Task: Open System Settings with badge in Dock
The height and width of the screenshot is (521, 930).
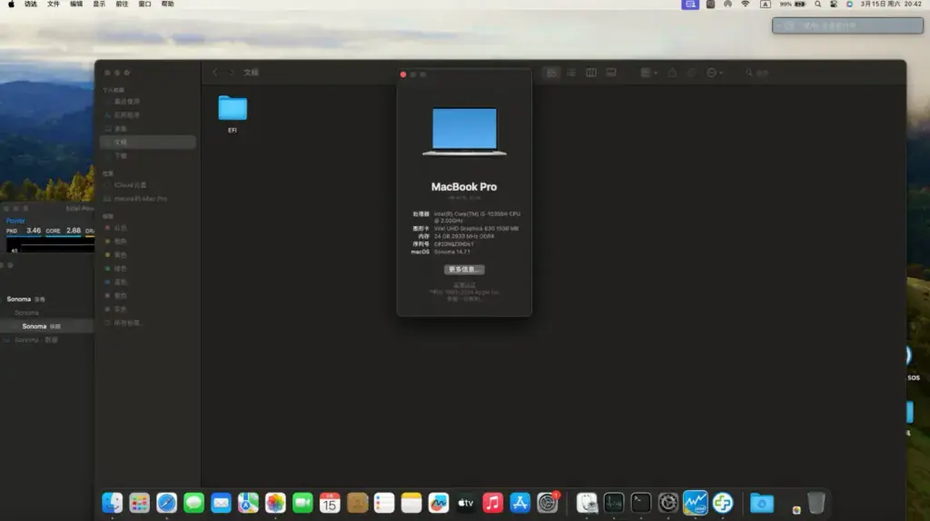Action: pos(548,503)
